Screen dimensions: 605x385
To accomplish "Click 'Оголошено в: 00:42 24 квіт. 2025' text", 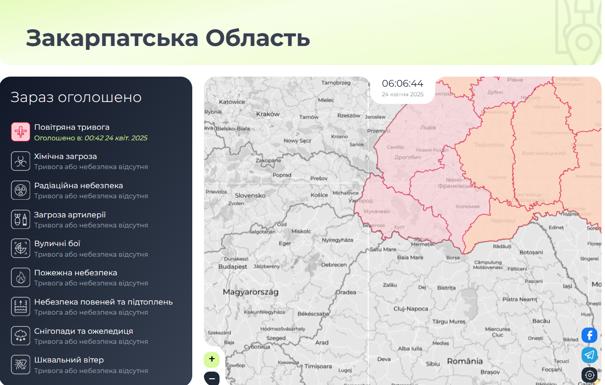I will (91, 138).
